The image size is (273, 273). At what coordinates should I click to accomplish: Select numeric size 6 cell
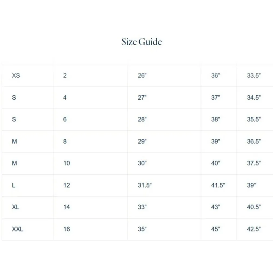65,119
